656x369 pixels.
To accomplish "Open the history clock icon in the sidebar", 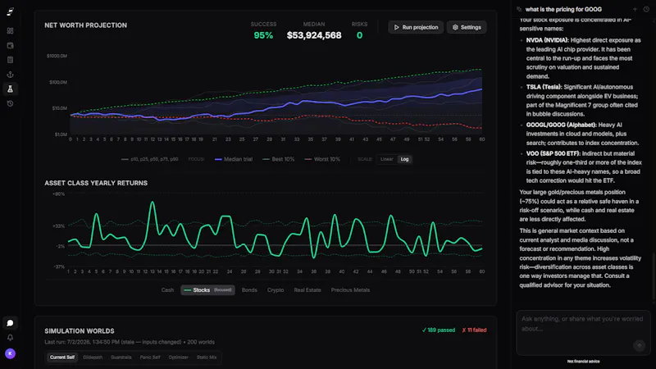I will 10,103.
